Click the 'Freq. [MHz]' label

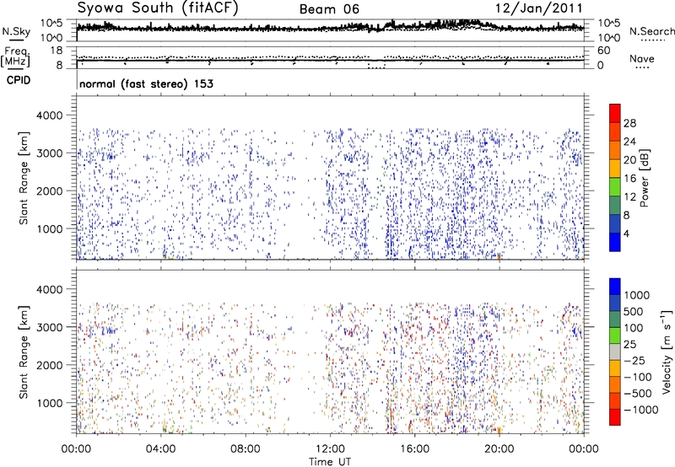click(16, 57)
